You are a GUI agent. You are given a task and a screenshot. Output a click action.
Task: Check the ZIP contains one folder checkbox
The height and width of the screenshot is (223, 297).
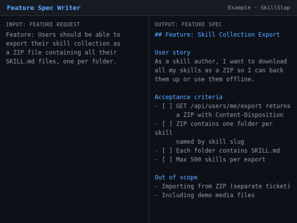pyautogui.click(x=165, y=124)
